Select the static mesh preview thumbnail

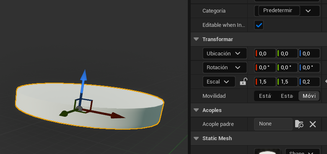(267, 151)
